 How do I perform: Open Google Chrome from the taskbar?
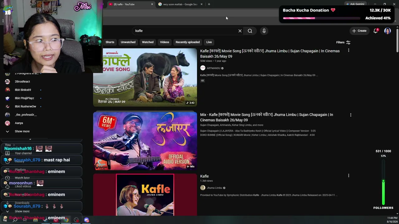tap(66, 220)
